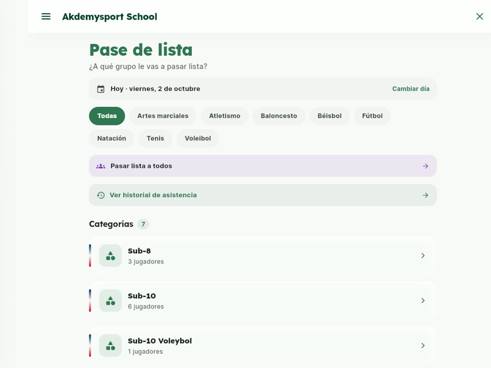The width and height of the screenshot is (491, 368).
Task: Choose the Fútbol filter chip
Action: click(372, 116)
